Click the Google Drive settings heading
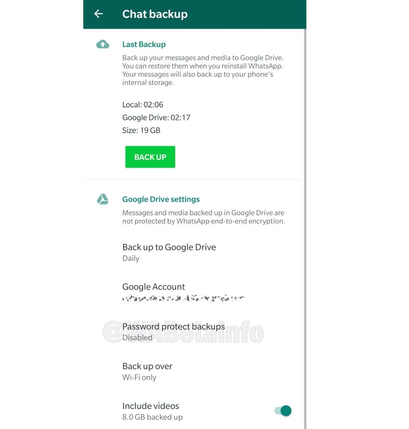409x429 pixels. pos(161,199)
